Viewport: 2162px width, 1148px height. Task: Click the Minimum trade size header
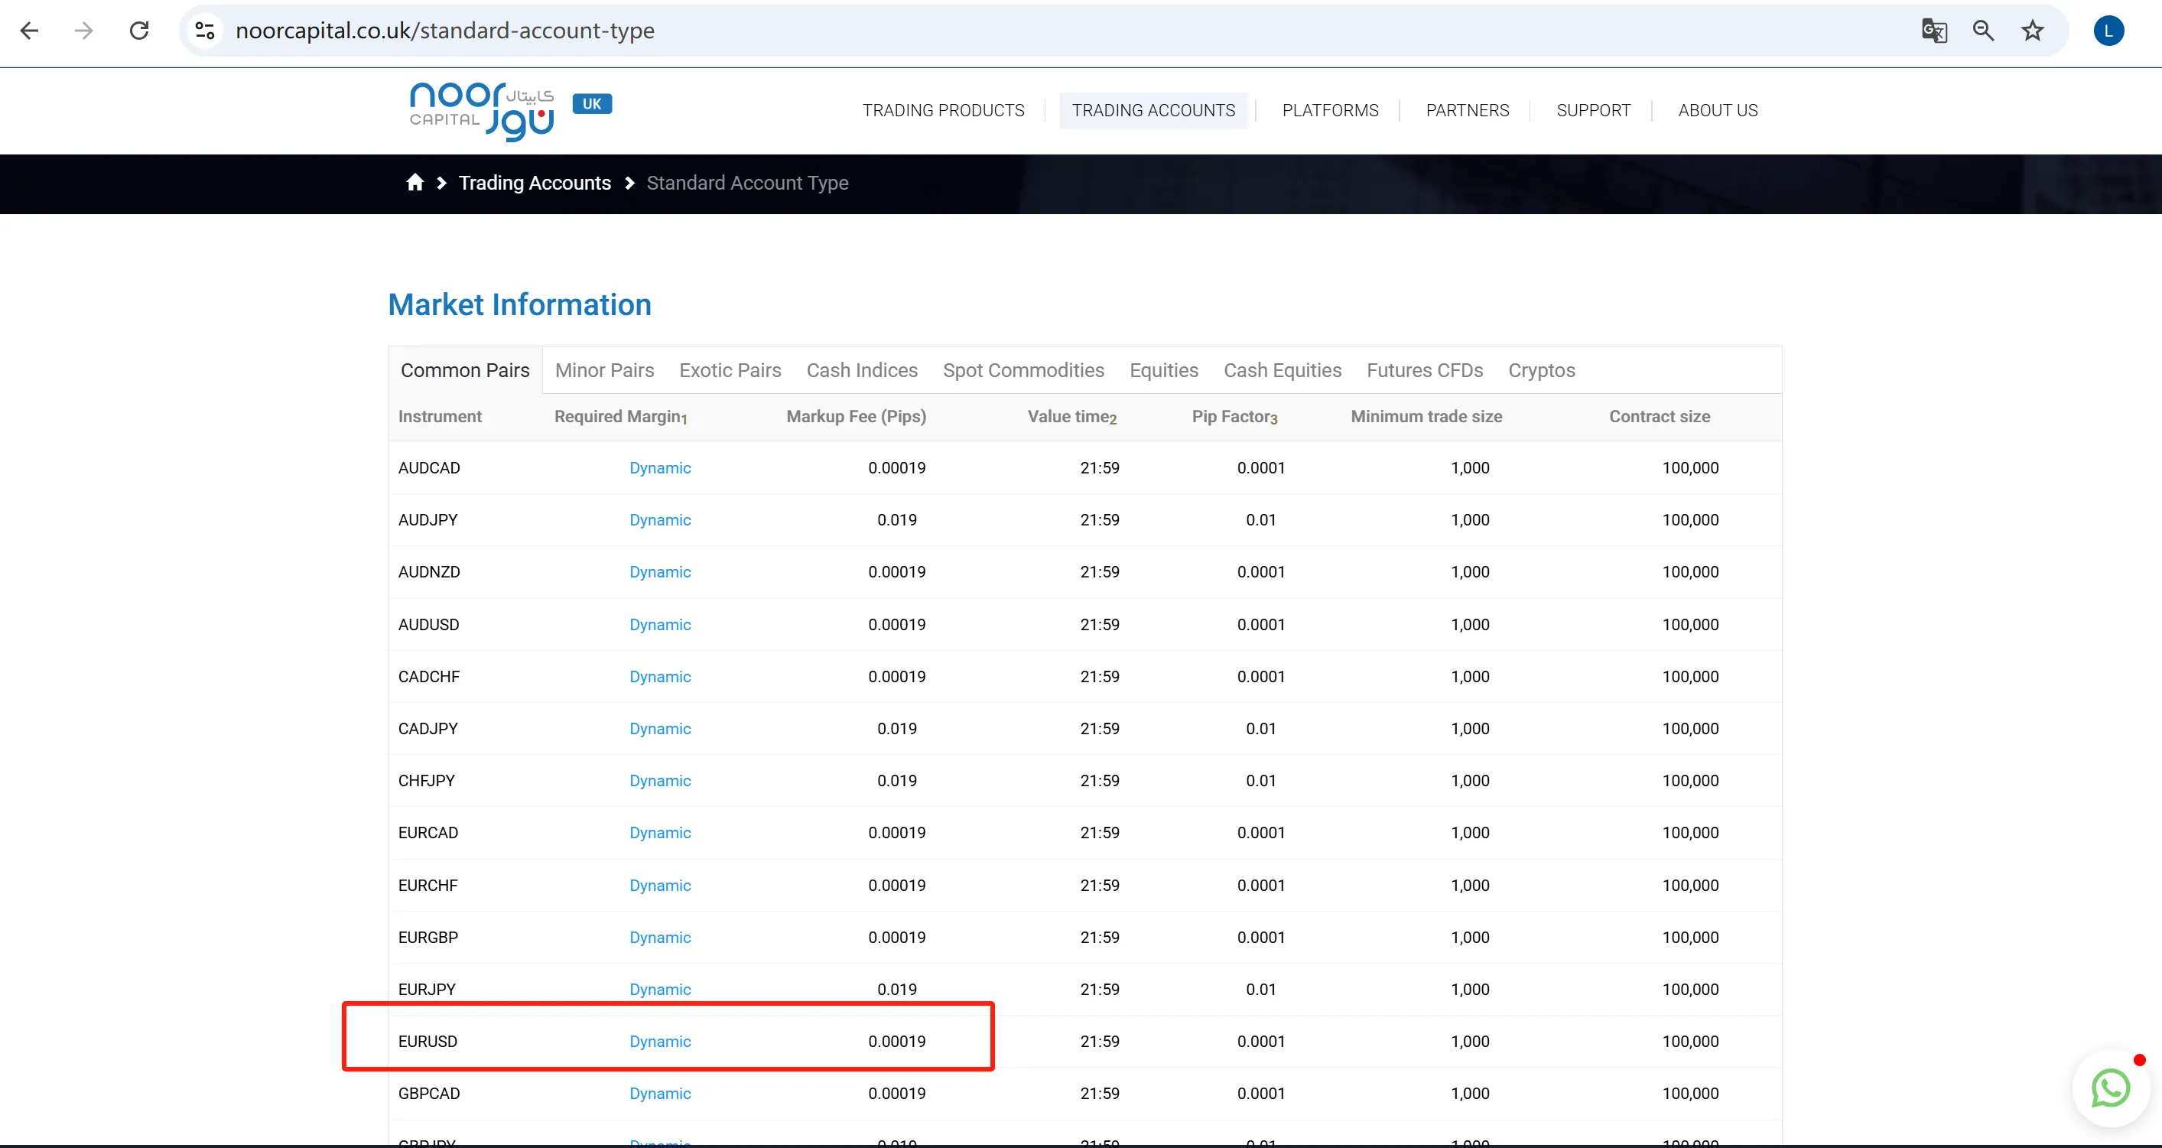tap(1426, 416)
